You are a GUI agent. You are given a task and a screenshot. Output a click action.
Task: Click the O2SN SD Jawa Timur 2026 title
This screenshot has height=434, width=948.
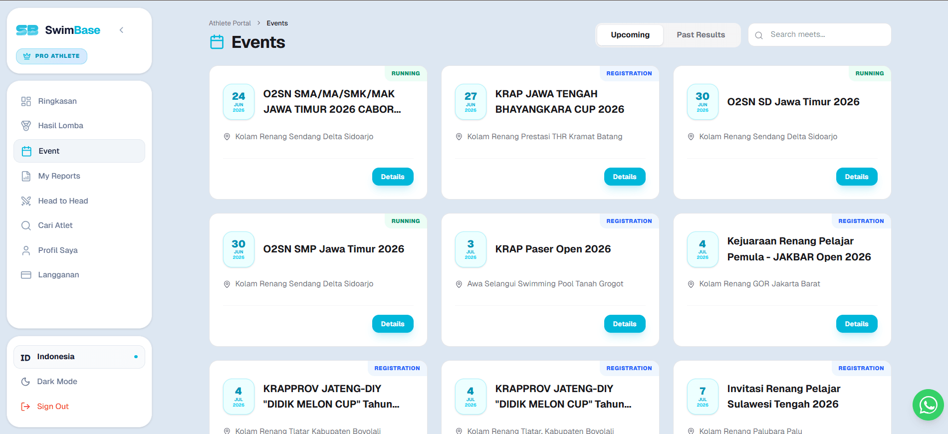tap(793, 102)
